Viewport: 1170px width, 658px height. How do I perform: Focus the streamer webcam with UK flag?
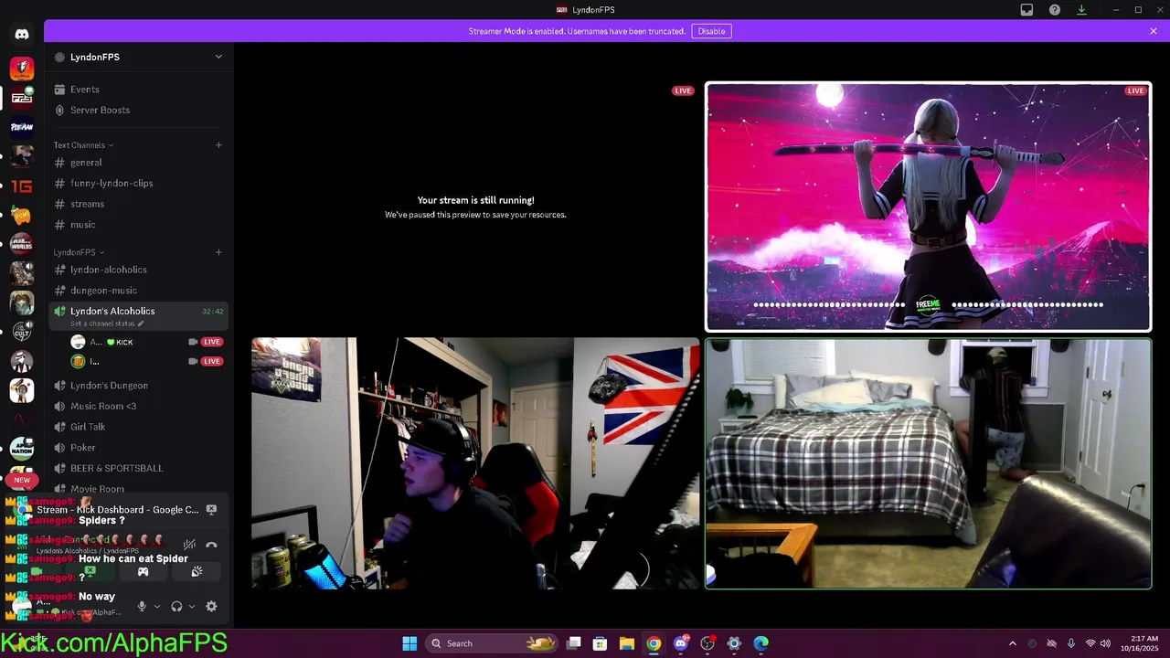(x=475, y=463)
